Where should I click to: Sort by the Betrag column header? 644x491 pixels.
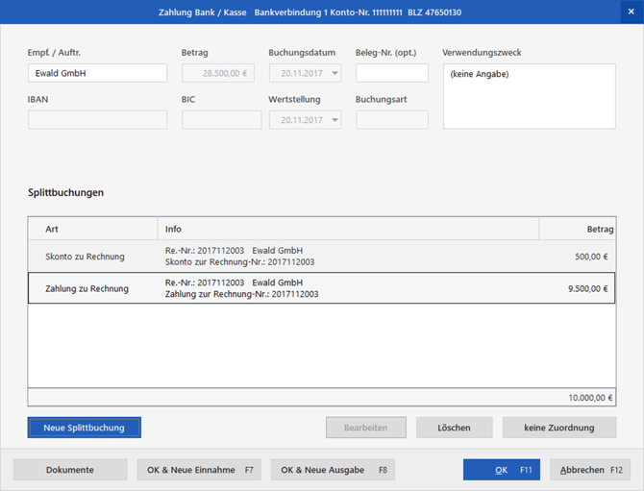[577, 229]
